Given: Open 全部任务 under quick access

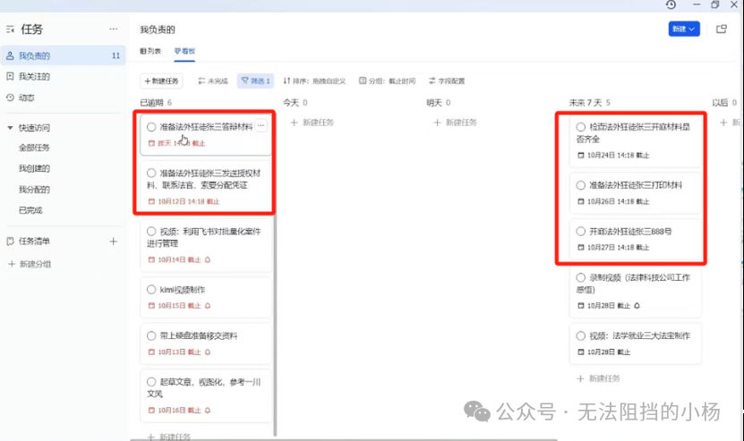Looking at the screenshot, I should point(34,148).
